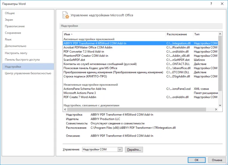Viewport: 228px width, 165px height.
Task: Click the C:\...fficeAddin.dll location cell
Action: point(178,47)
